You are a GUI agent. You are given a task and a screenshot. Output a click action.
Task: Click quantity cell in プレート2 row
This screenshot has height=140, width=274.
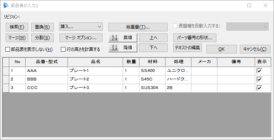[131, 79]
